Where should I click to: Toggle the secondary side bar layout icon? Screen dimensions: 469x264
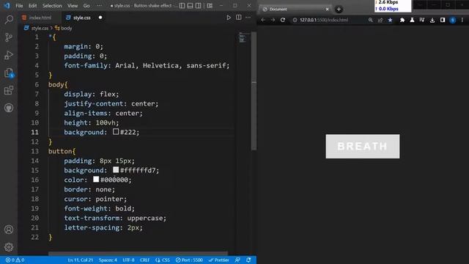pyautogui.click(x=199, y=6)
